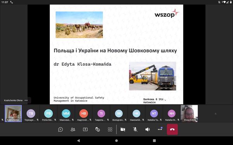Screen dimensions: 233x145
Task: Select participant MM avatar
Action: coord(66,113)
